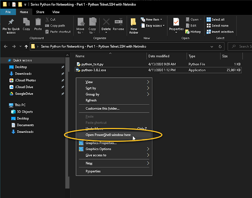Click the address bar path text

(x=94, y=46)
